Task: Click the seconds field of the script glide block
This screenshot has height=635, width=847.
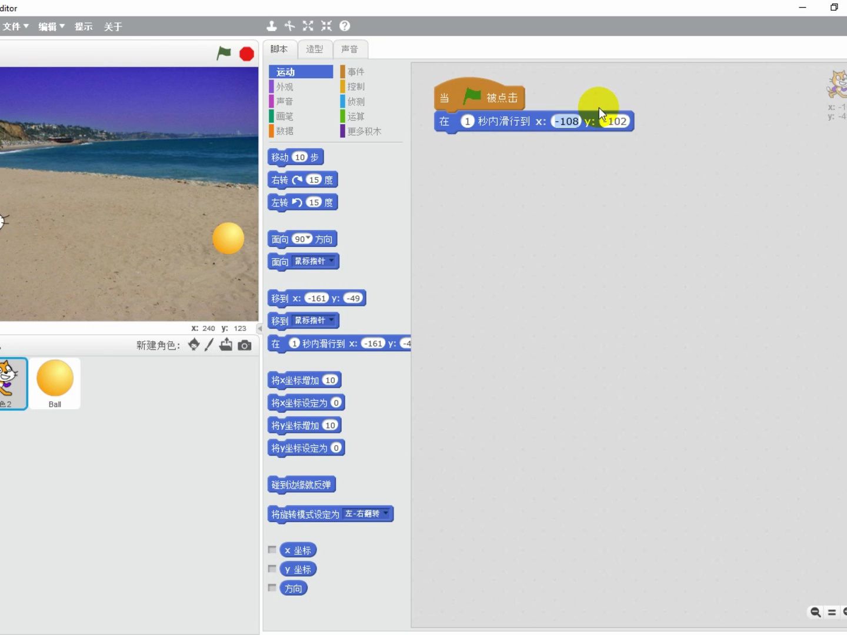Action: (468, 121)
